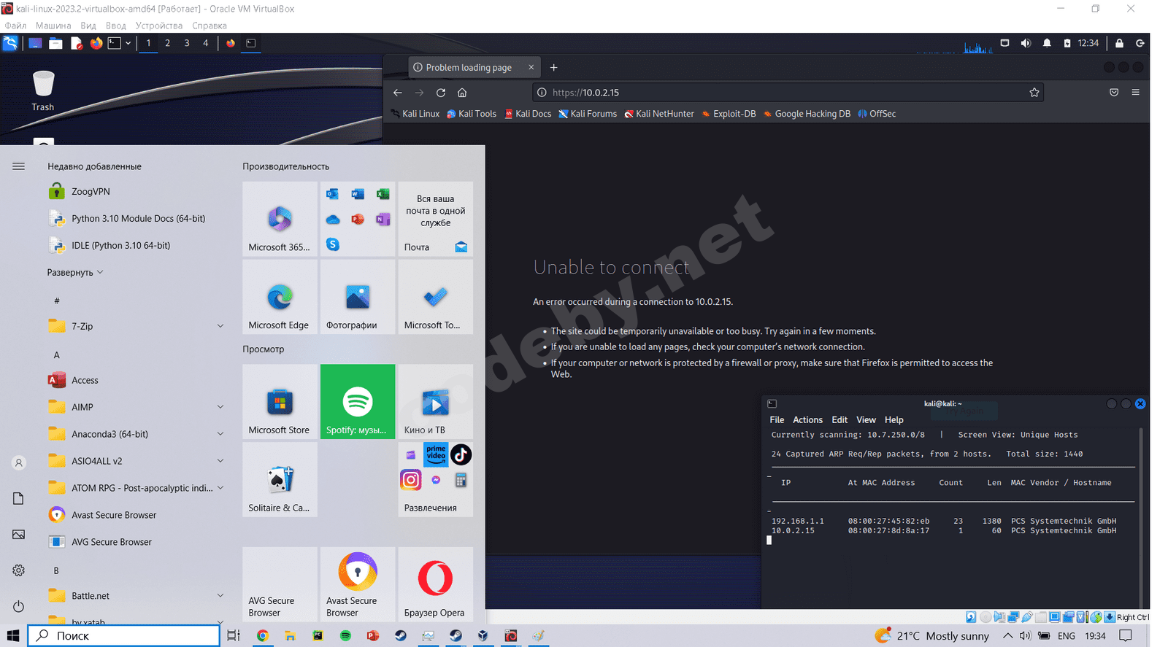Open the Microsoft Edge tile
The width and height of the screenshot is (1168, 647).
(x=280, y=297)
